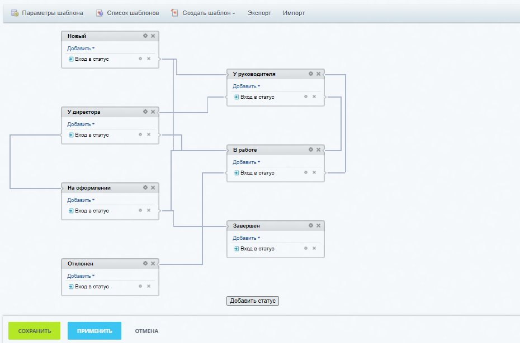Click the Добавить статус button
This screenshot has width=520, height=343.
253,301
